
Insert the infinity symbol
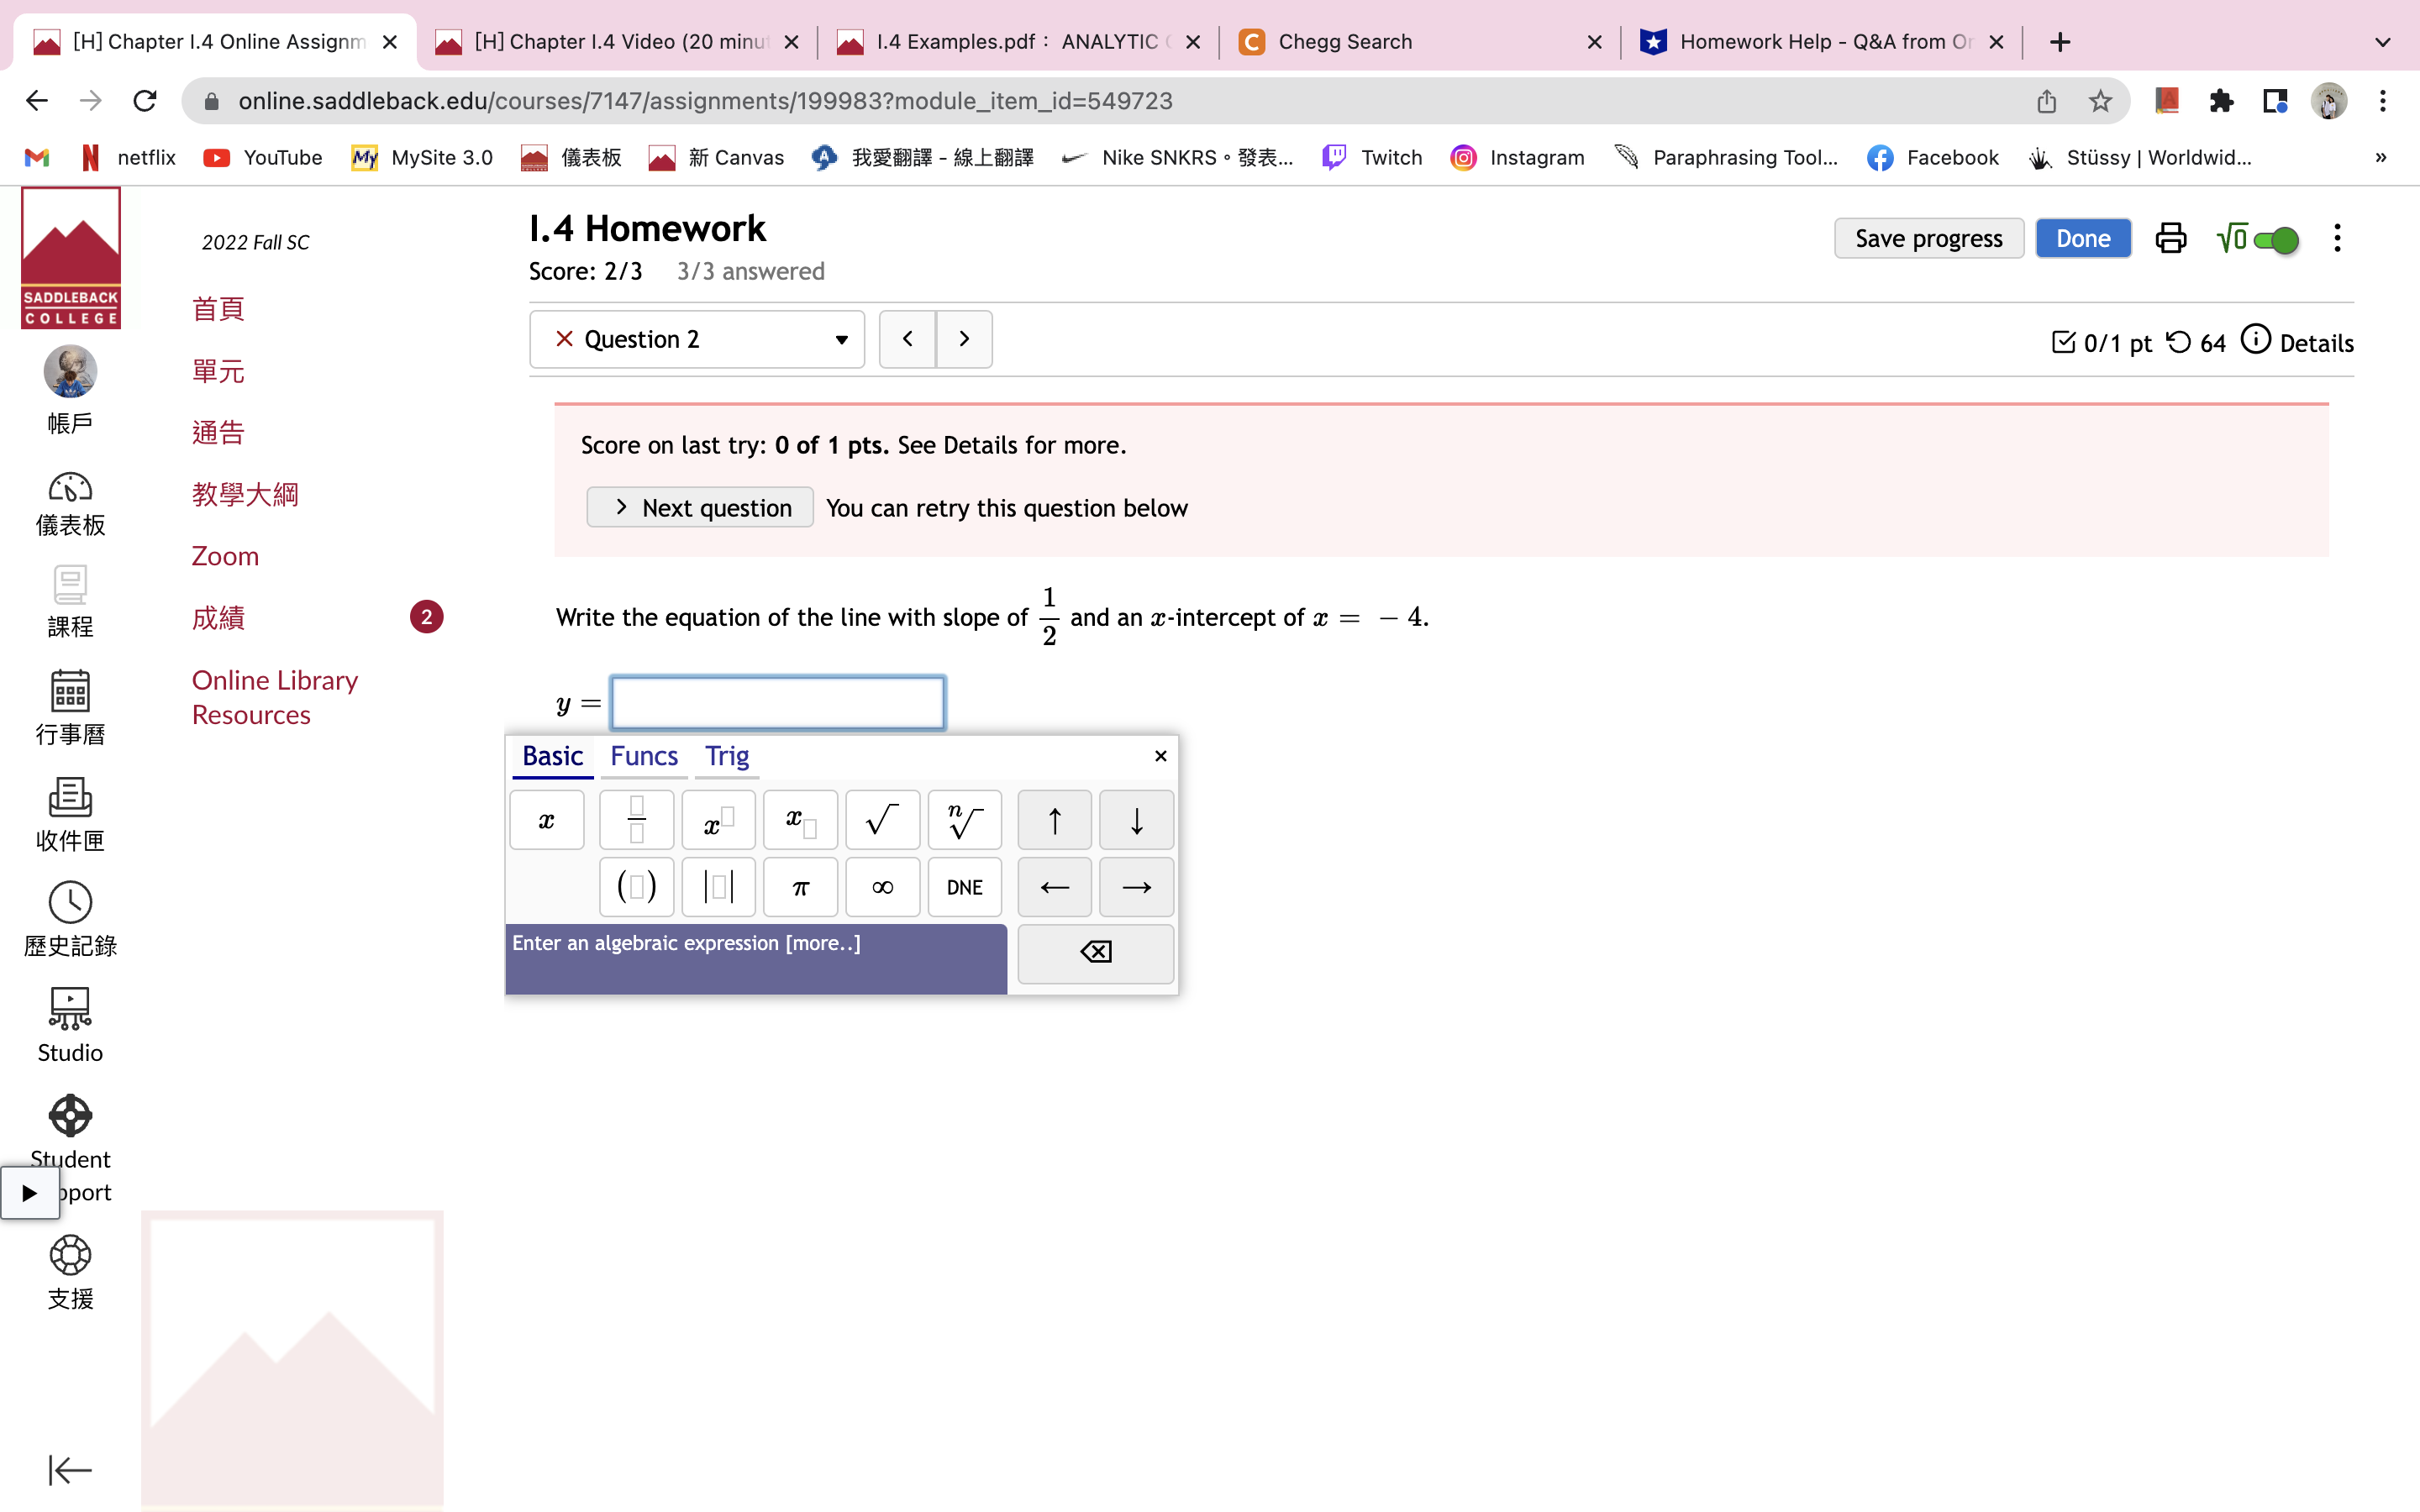click(x=881, y=887)
